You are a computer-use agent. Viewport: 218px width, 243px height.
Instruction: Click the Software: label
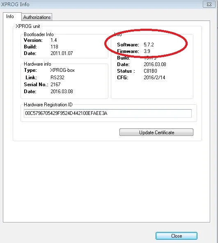point(128,45)
